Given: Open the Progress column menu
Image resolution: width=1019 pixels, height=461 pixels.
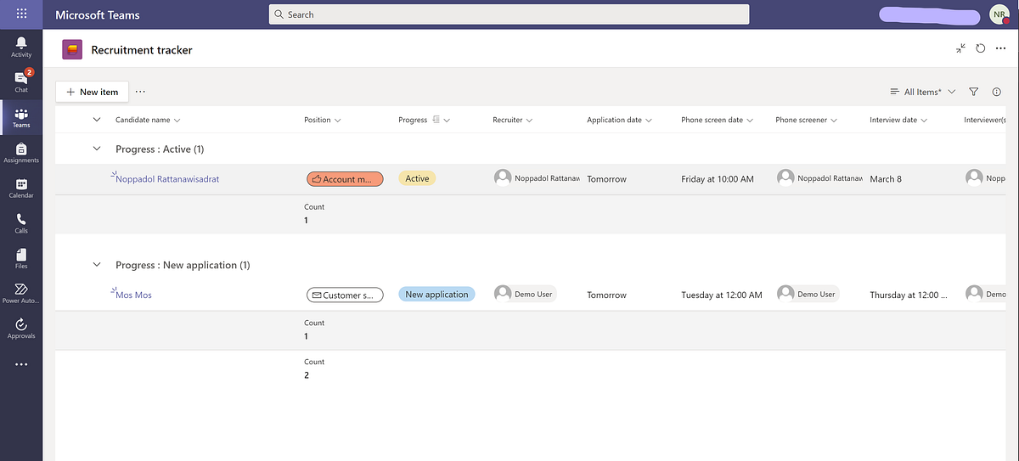Looking at the screenshot, I should click(424, 120).
